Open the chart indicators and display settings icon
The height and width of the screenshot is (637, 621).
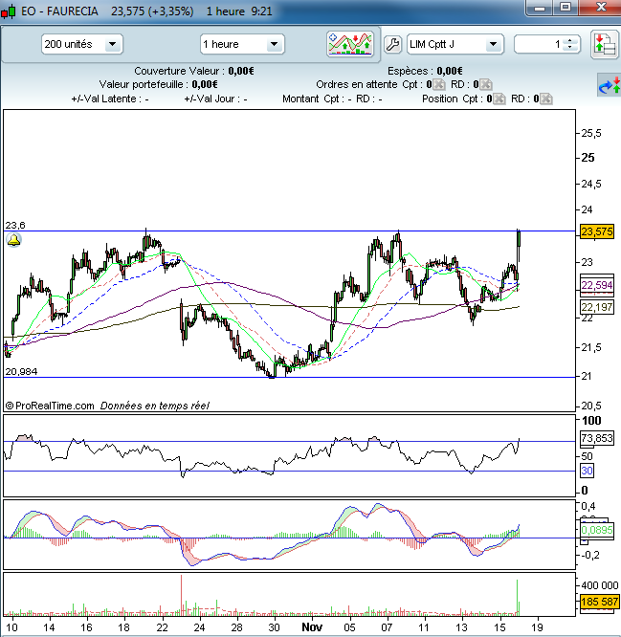[x=349, y=44]
